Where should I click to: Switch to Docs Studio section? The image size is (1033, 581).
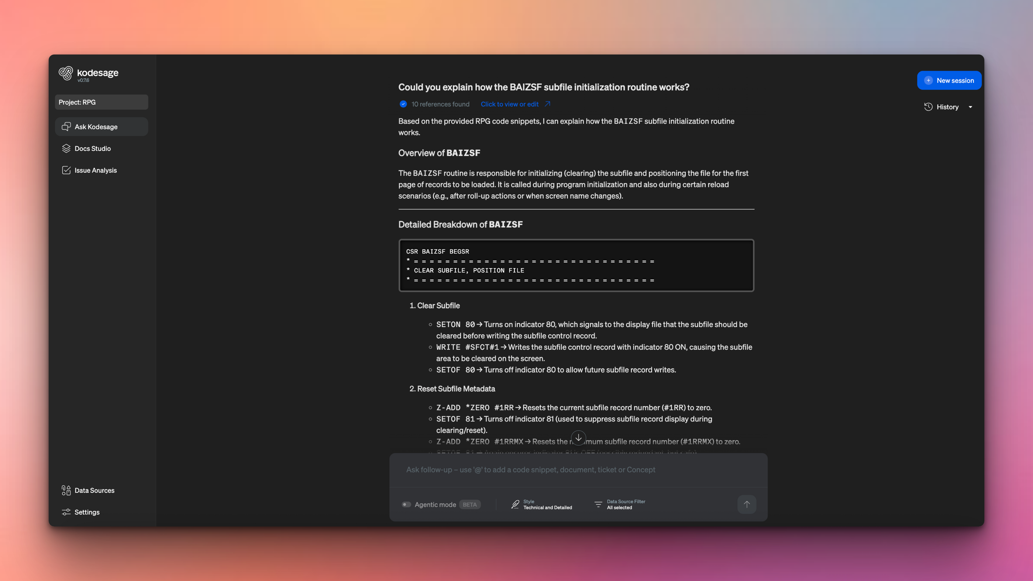click(x=93, y=148)
